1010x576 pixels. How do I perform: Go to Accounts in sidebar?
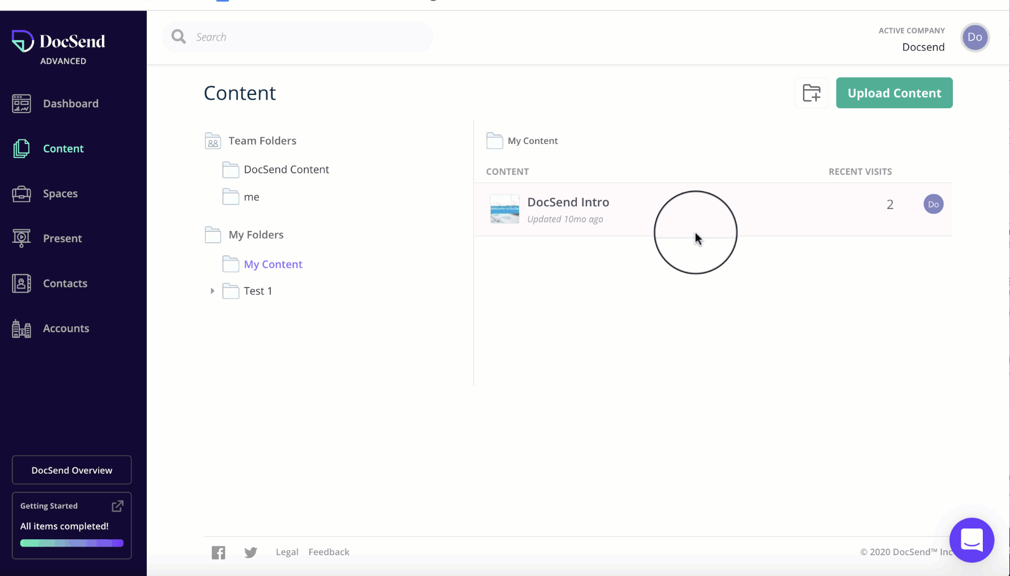pos(66,329)
